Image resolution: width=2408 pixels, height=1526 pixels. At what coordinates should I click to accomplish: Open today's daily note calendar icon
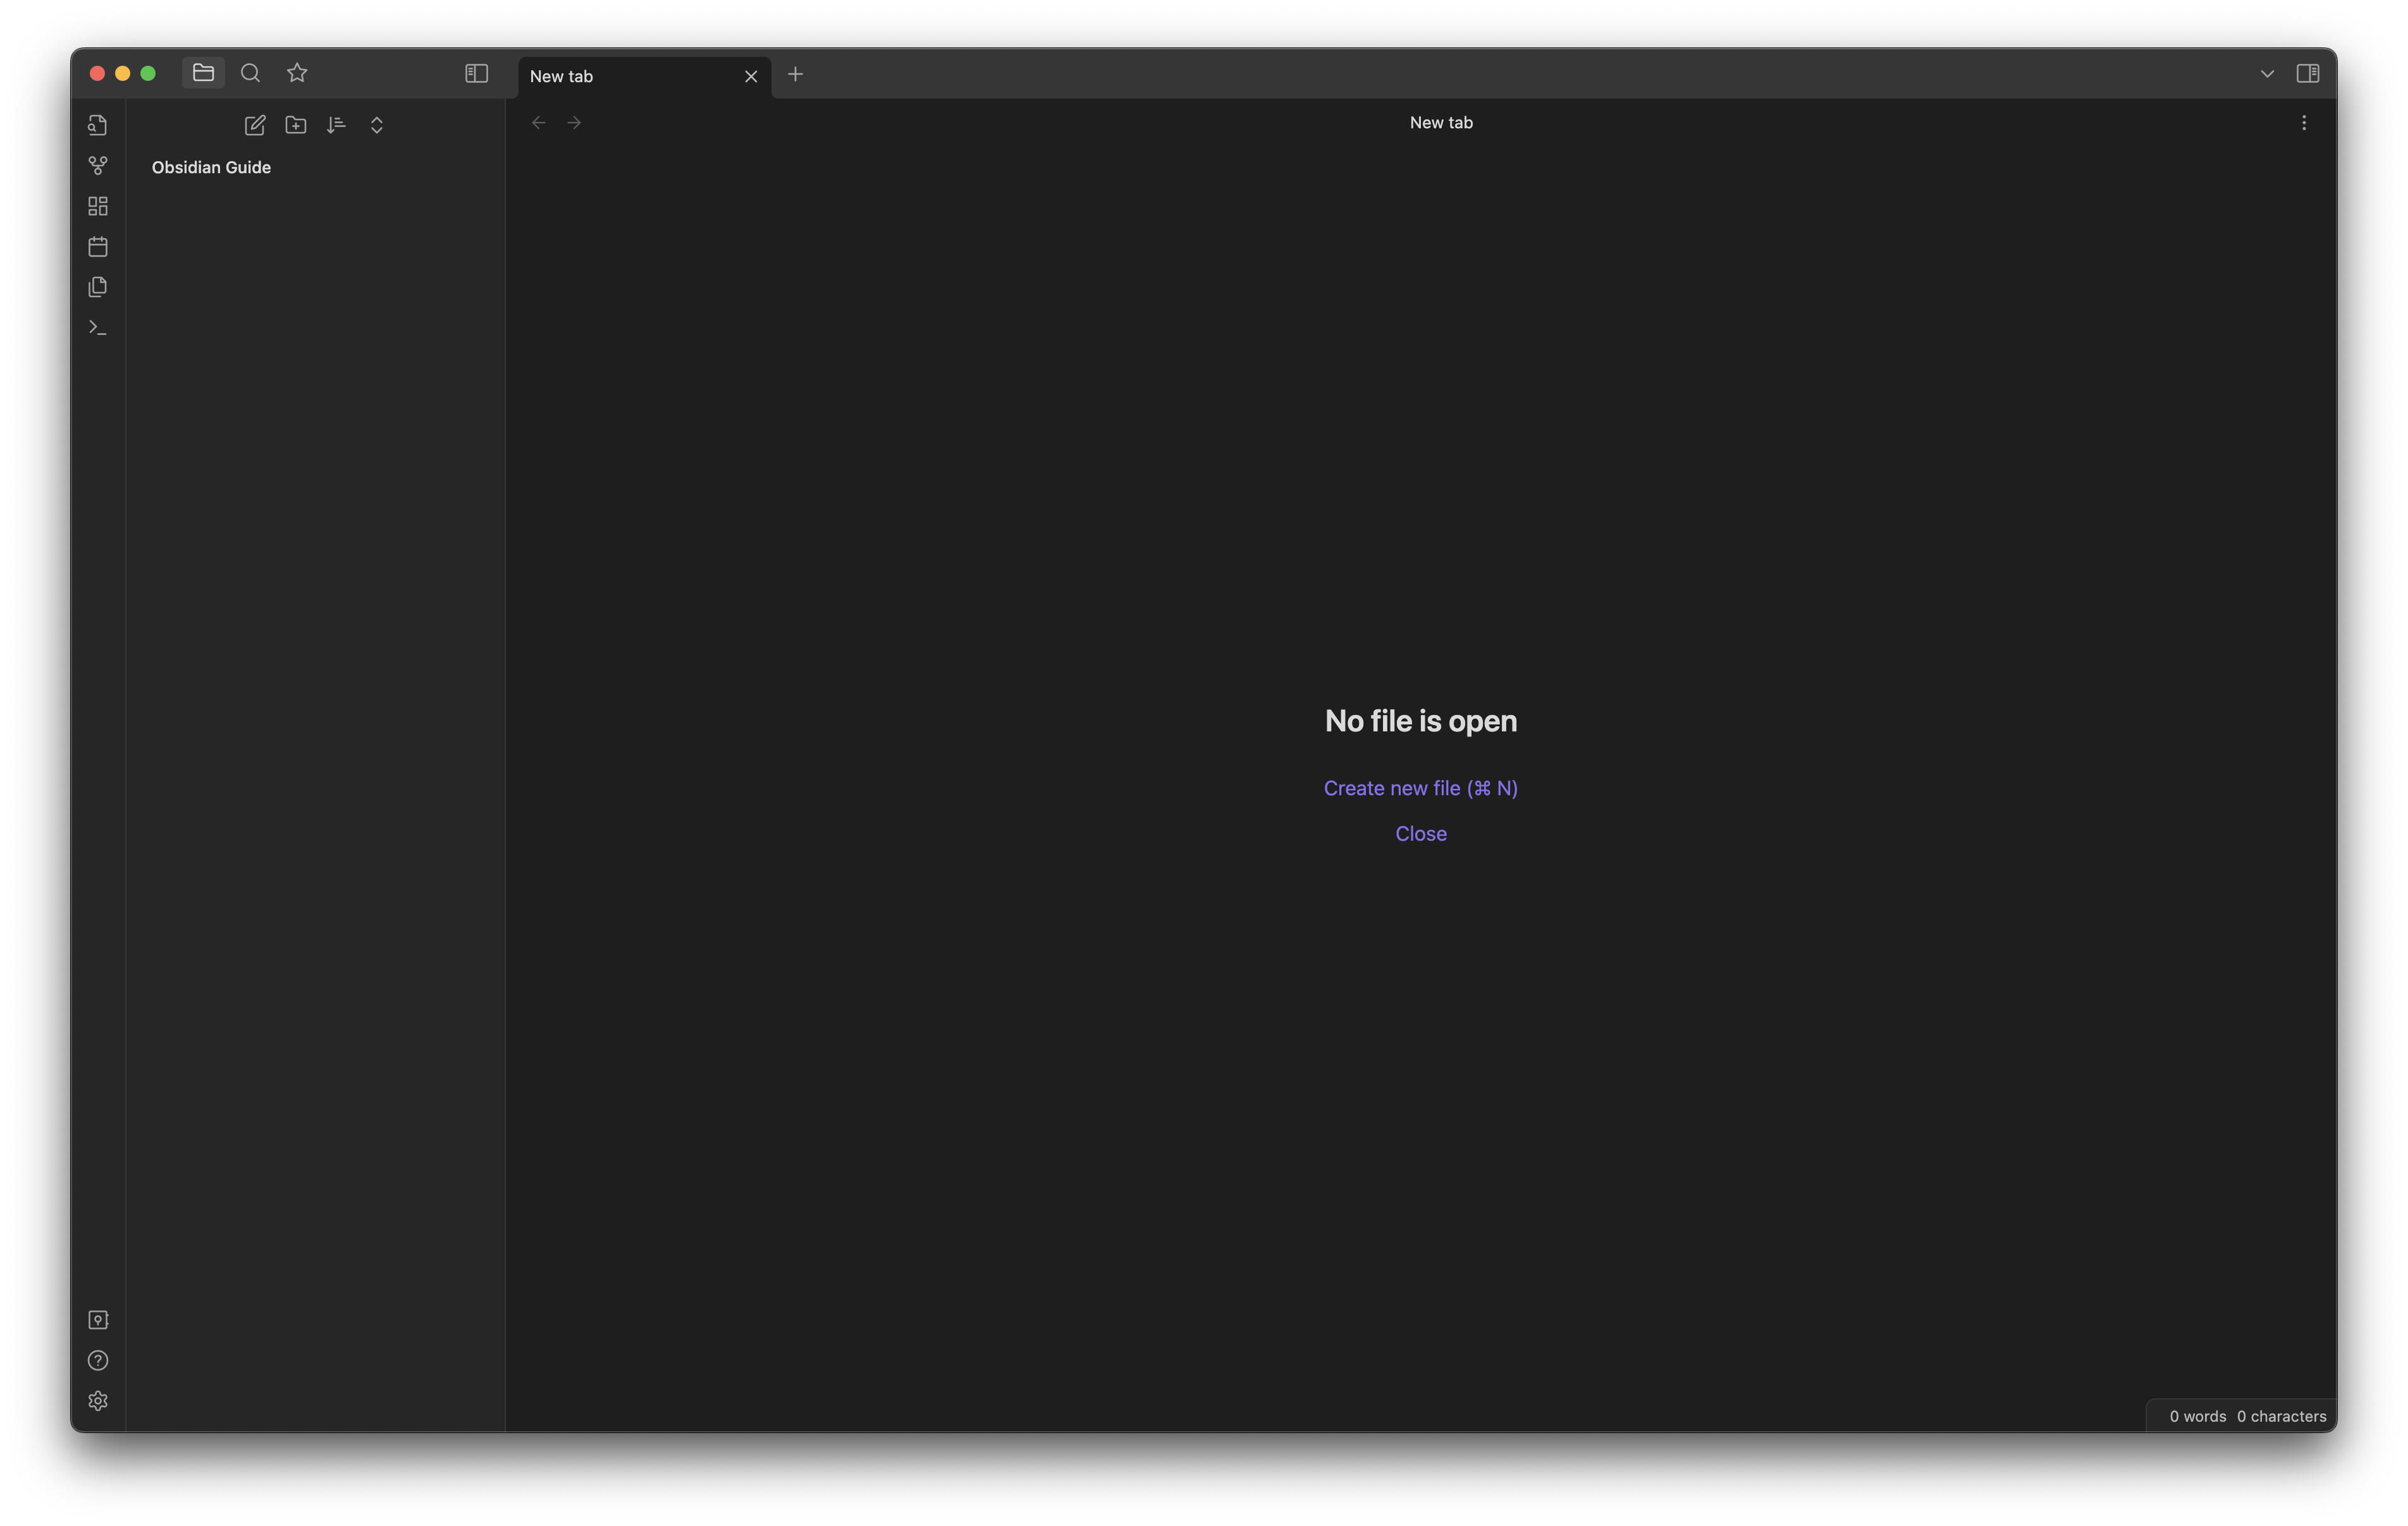[x=98, y=247]
